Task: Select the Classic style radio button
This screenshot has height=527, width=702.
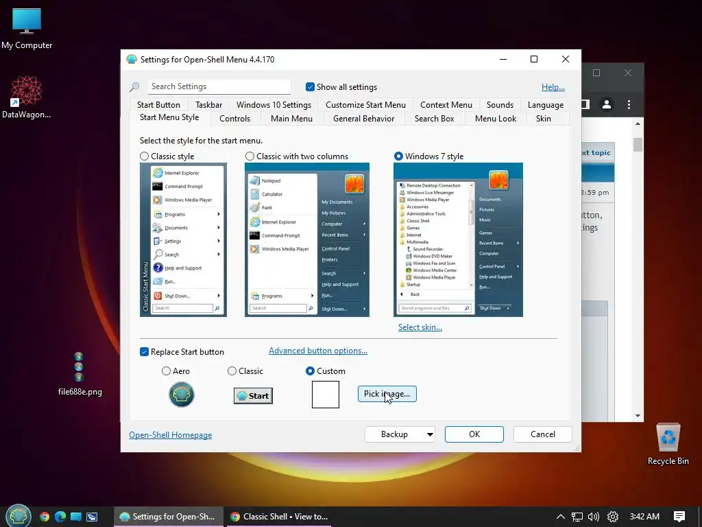Action: [x=144, y=156]
